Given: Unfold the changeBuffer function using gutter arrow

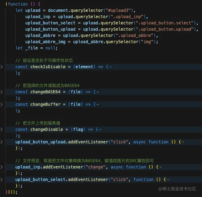Looking at the screenshot, I should point(1,104).
